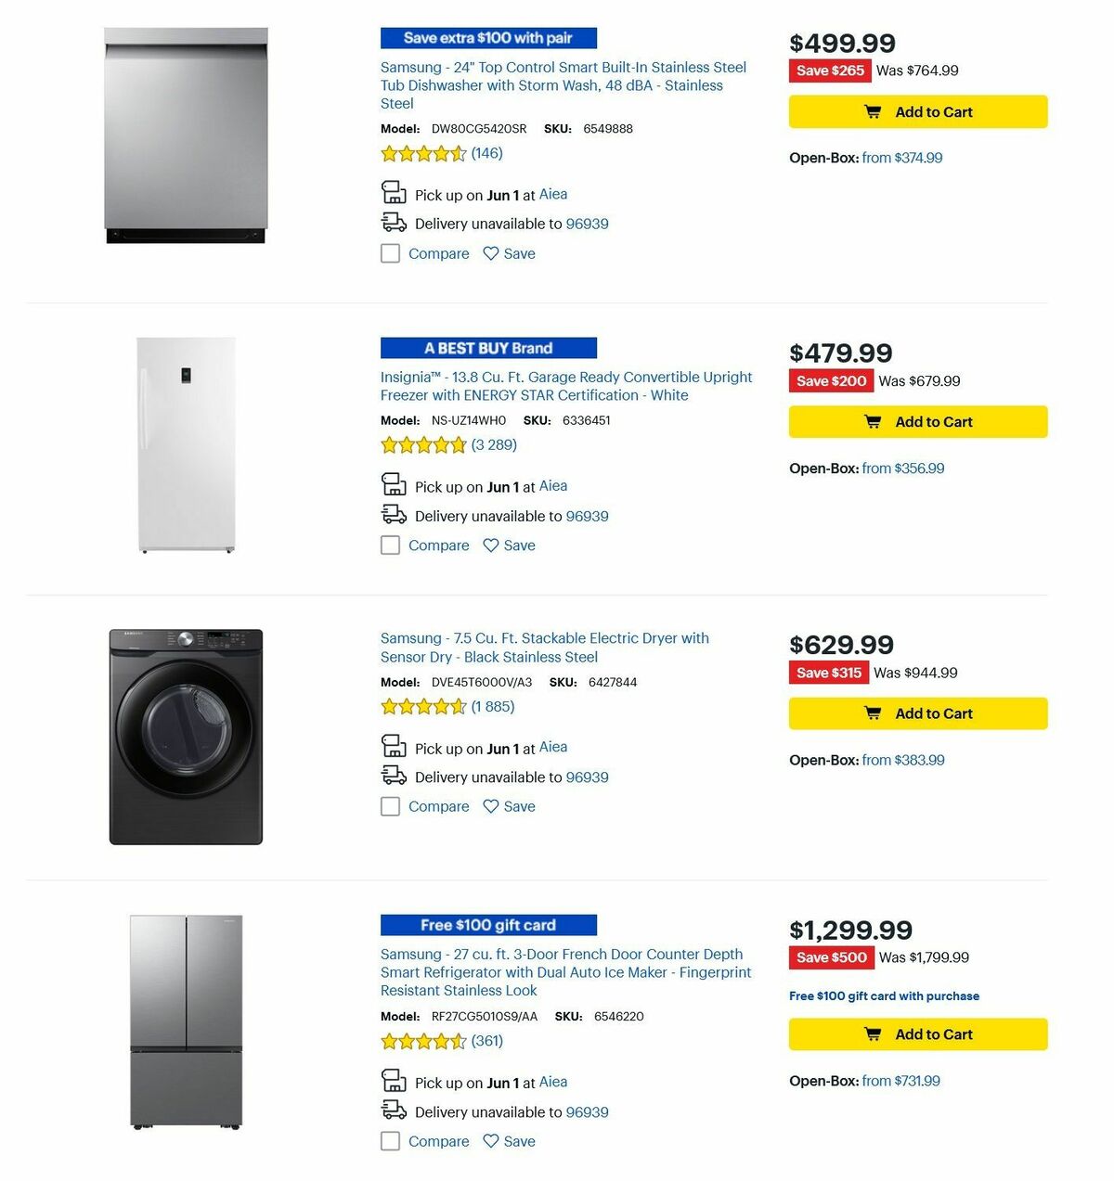The image size is (1114, 1181).
Task: Click the pickup icon for the Samsung dryer
Action: pos(394,746)
